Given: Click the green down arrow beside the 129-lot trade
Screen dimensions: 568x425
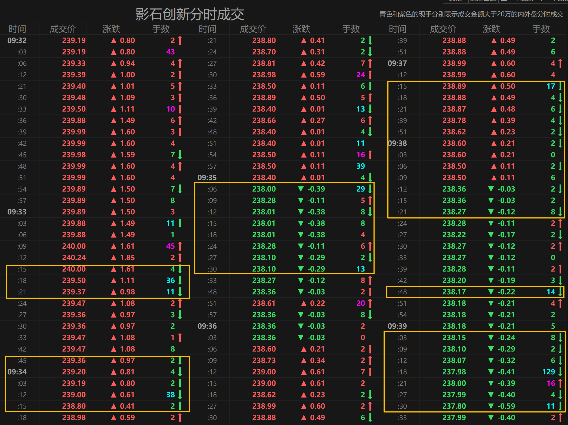Looking at the screenshot, I should (x=560, y=372).
